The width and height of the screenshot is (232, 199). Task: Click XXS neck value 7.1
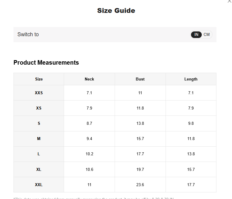[90, 93]
